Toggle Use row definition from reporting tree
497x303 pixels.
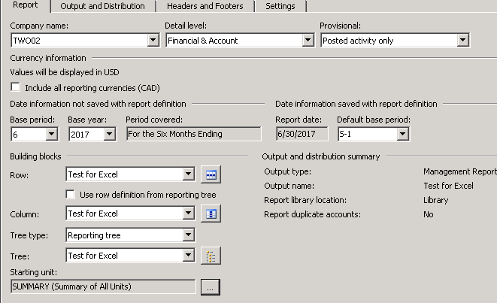pos(71,195)
